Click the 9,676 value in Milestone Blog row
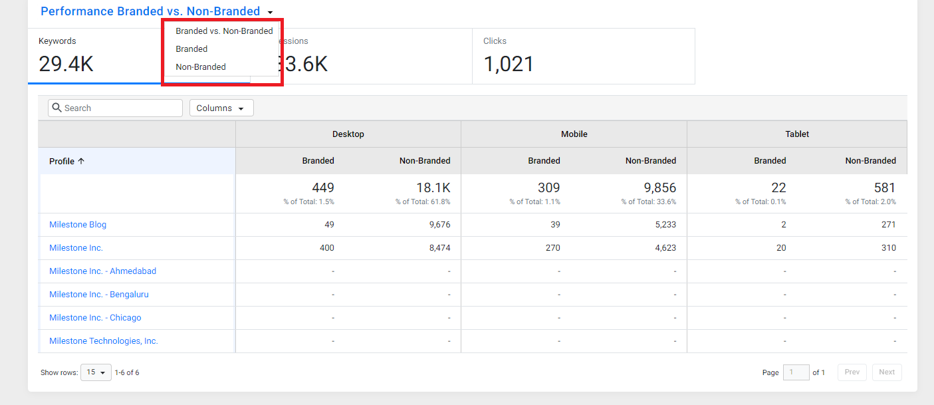Image resolution: width=934 pixels, height=405 pixels. (439, 225)
